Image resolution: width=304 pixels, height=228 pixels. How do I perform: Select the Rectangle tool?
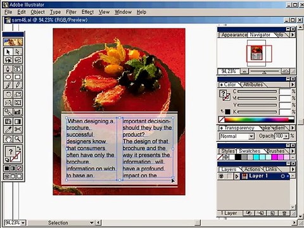(18, 77)
